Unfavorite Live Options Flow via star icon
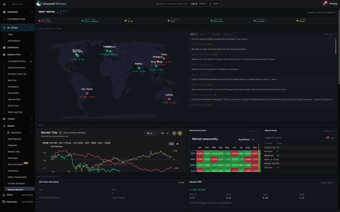This screenshot has height=212, width=340. (x=31, y=61)
